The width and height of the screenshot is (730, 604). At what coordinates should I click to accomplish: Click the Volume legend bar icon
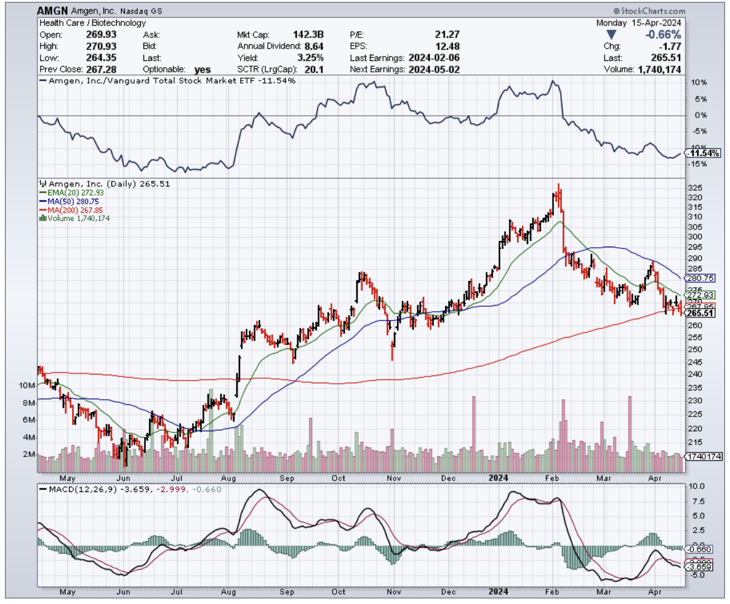[x=42, y=218]
